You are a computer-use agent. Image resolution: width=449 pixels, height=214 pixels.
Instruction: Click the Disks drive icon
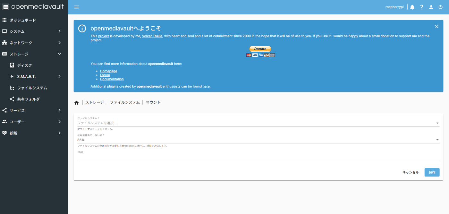[x=12, y=65]
